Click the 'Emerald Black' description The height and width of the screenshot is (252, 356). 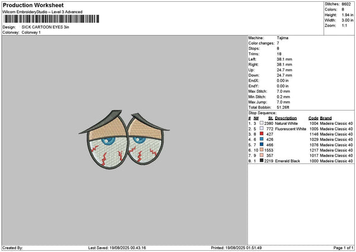[287, 161]
